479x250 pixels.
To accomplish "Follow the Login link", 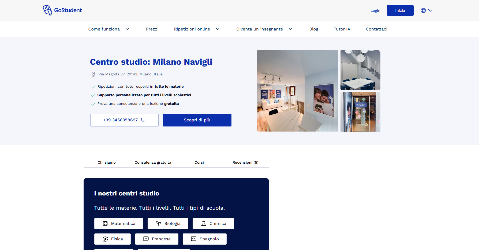I will 375,11.
